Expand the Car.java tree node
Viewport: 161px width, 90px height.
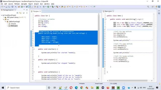tap(7, 24)
